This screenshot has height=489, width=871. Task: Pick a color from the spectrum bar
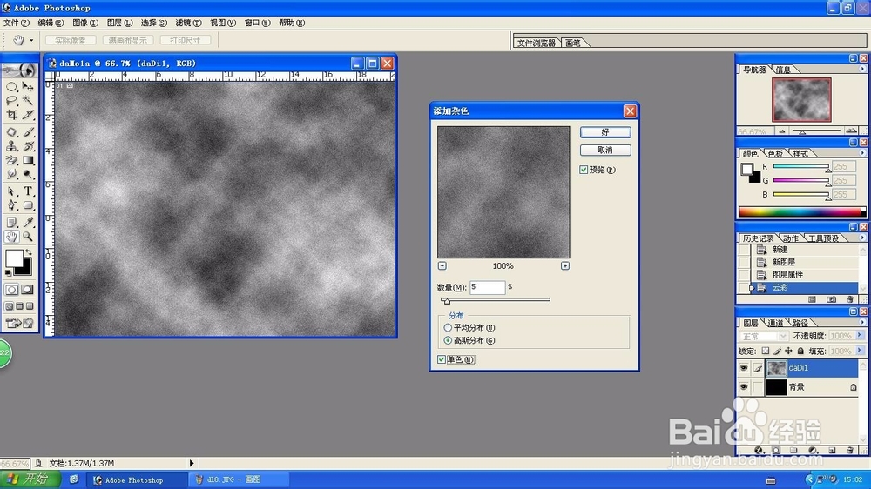tap(801, 212)
